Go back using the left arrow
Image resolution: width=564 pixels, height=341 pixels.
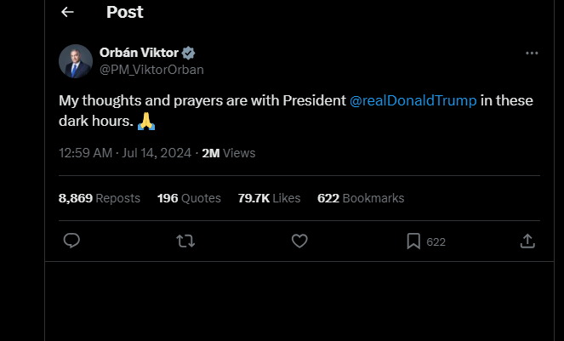point(68,12)
